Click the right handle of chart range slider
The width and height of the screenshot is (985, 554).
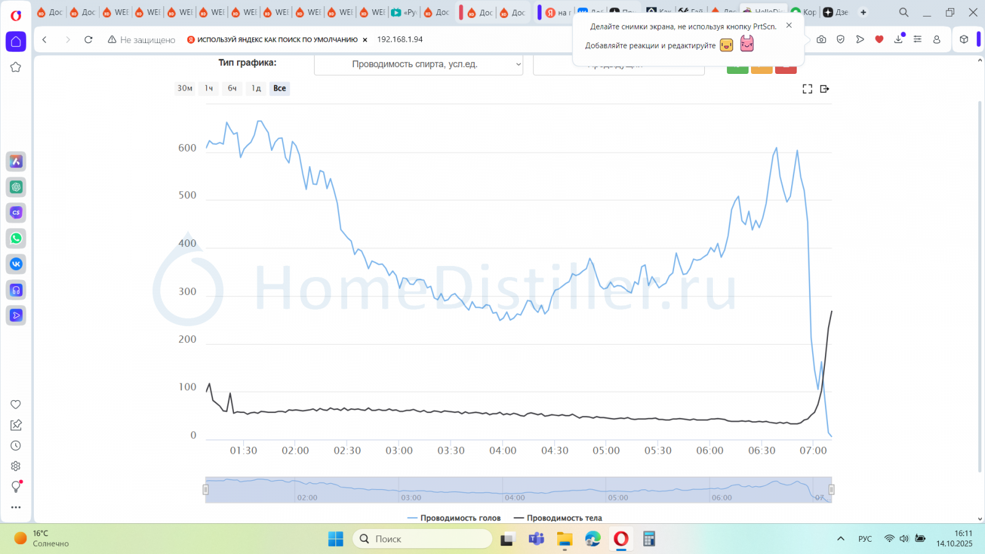(831, 489)
